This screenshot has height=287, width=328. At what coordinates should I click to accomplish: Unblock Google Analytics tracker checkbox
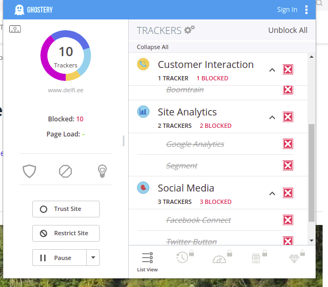tap(288, 144)
